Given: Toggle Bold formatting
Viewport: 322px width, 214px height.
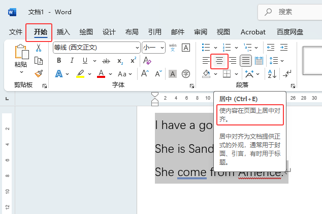Looking at the screenshot, I should pyautogui.click(x=59, y=61).
